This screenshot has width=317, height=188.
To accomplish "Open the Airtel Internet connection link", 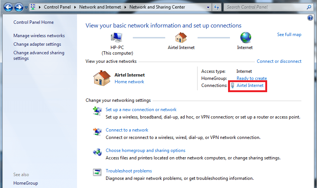I will click(250, 85).
